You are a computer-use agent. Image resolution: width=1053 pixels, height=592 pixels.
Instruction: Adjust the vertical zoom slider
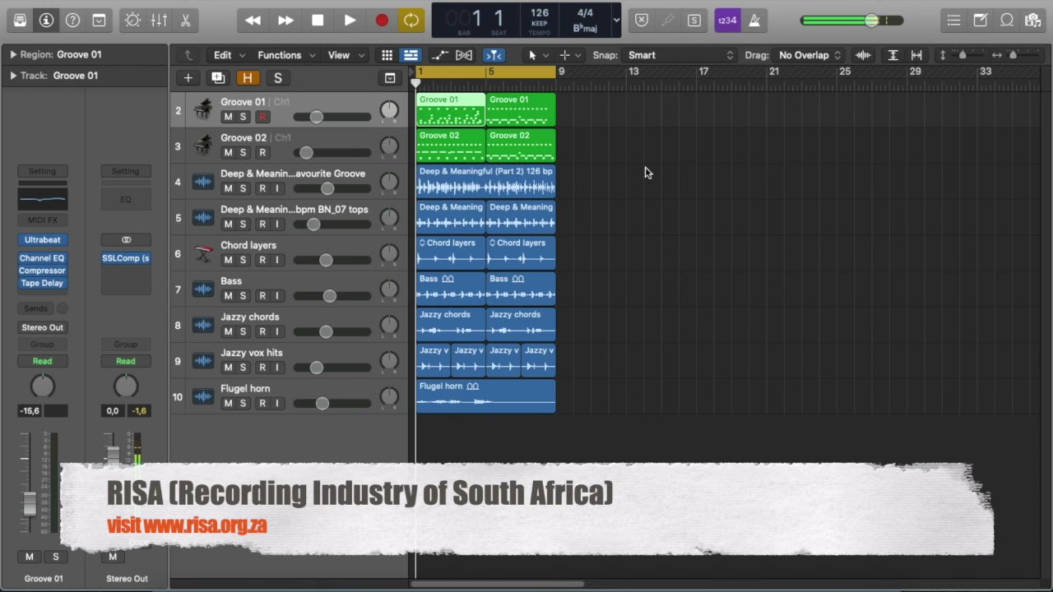963,55
